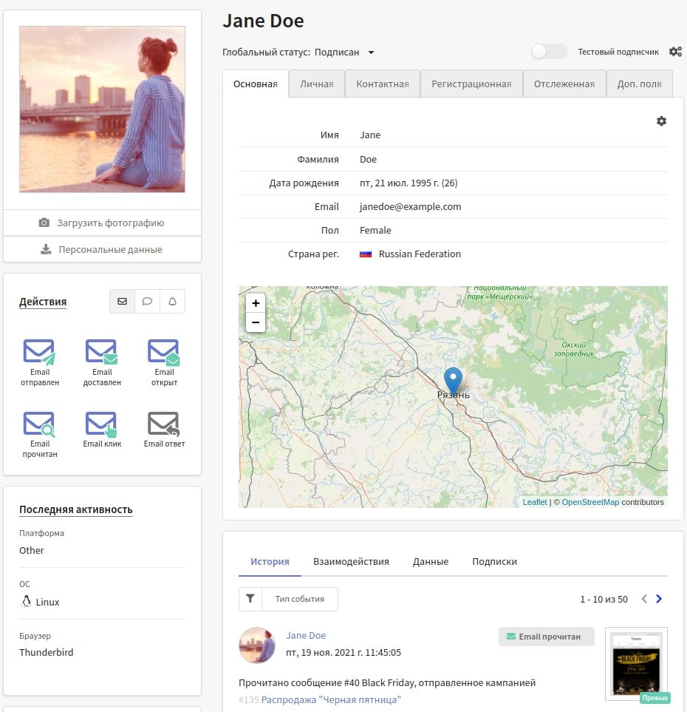687x712 pixels.
Task: Click the Linux penguin icon
Action: point(27,601)
